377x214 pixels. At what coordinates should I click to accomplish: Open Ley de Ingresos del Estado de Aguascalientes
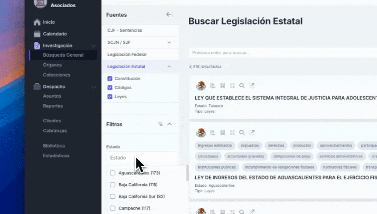tap(286, 177)
